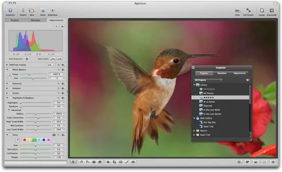The width and height of the screenshot is (282, 172).
Task: Toggle the Levels checkbox
Action: [11, 93]
